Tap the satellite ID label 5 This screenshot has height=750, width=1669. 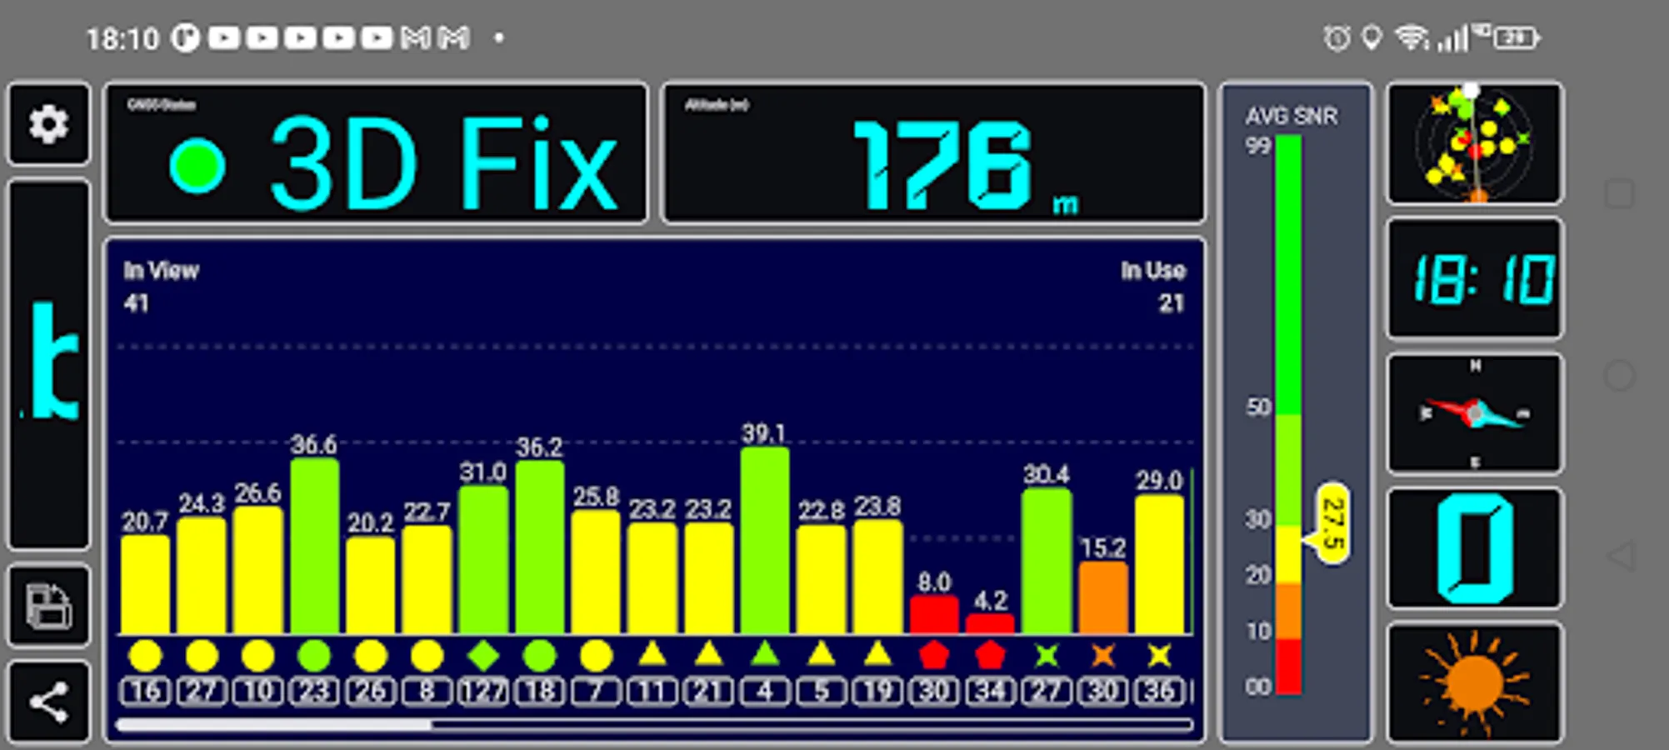[822, 692]
